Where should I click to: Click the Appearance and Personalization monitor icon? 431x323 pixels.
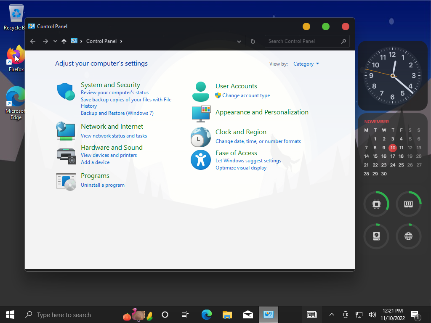201,113
